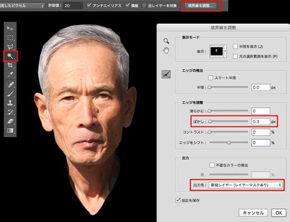
Task: Click the 滑らかに value field
Action: tap(261, 111)
